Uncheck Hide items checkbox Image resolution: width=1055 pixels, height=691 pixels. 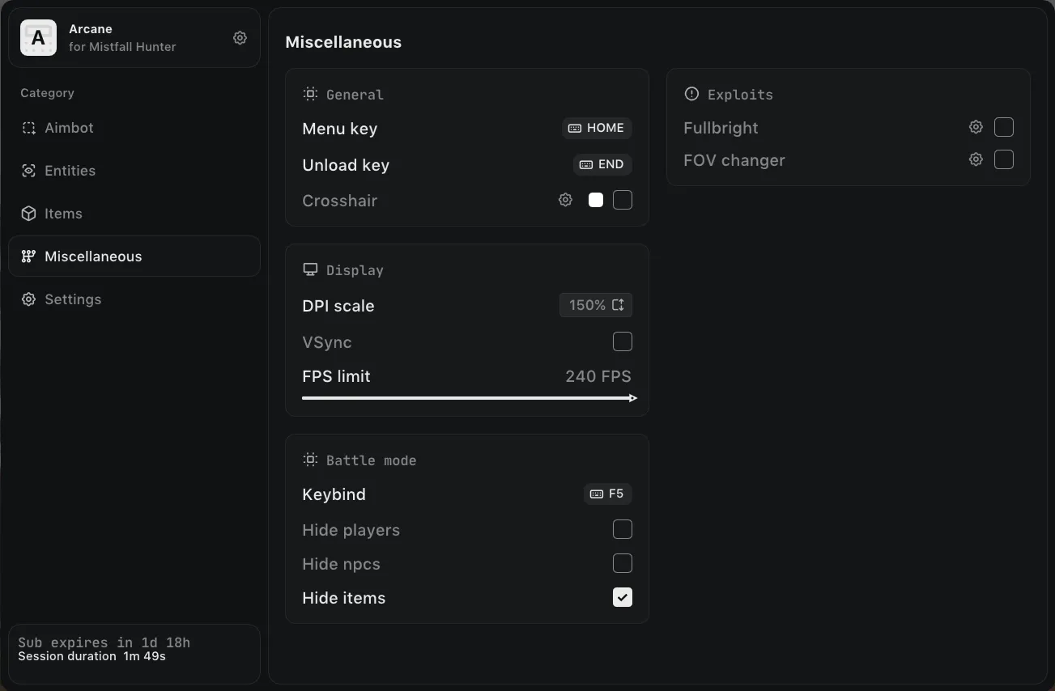[623, 597]
